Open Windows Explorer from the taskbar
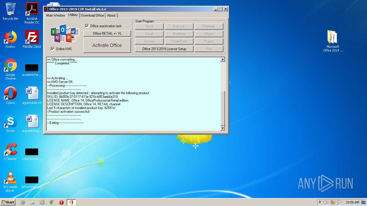This screenshot has width=367, height=206. coord(32,202)
